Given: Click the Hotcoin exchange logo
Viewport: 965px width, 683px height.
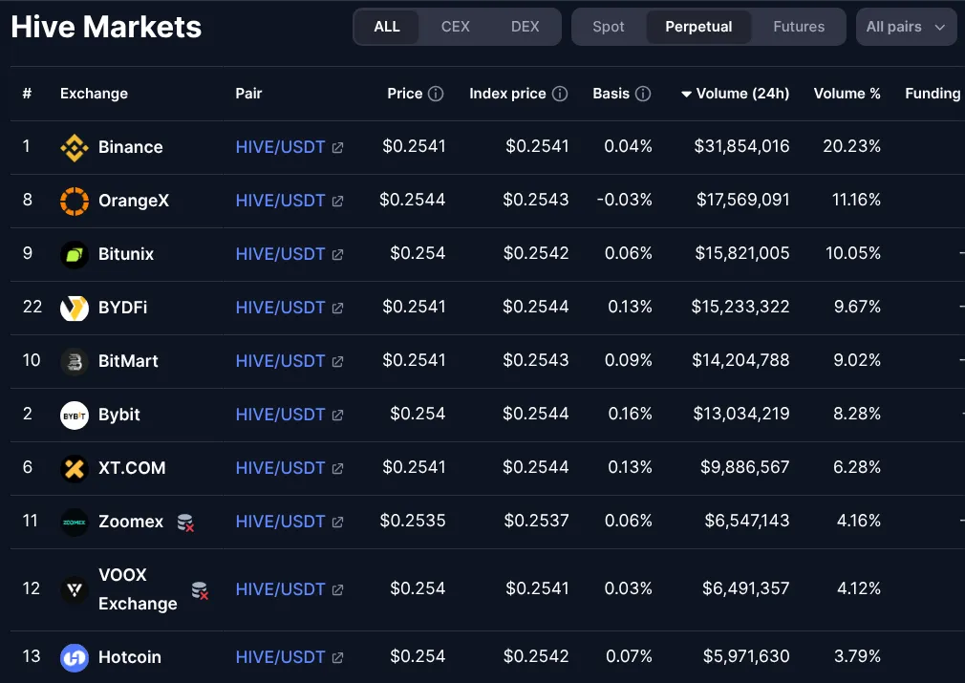Looking at the screenshot, I should (75, 658).
